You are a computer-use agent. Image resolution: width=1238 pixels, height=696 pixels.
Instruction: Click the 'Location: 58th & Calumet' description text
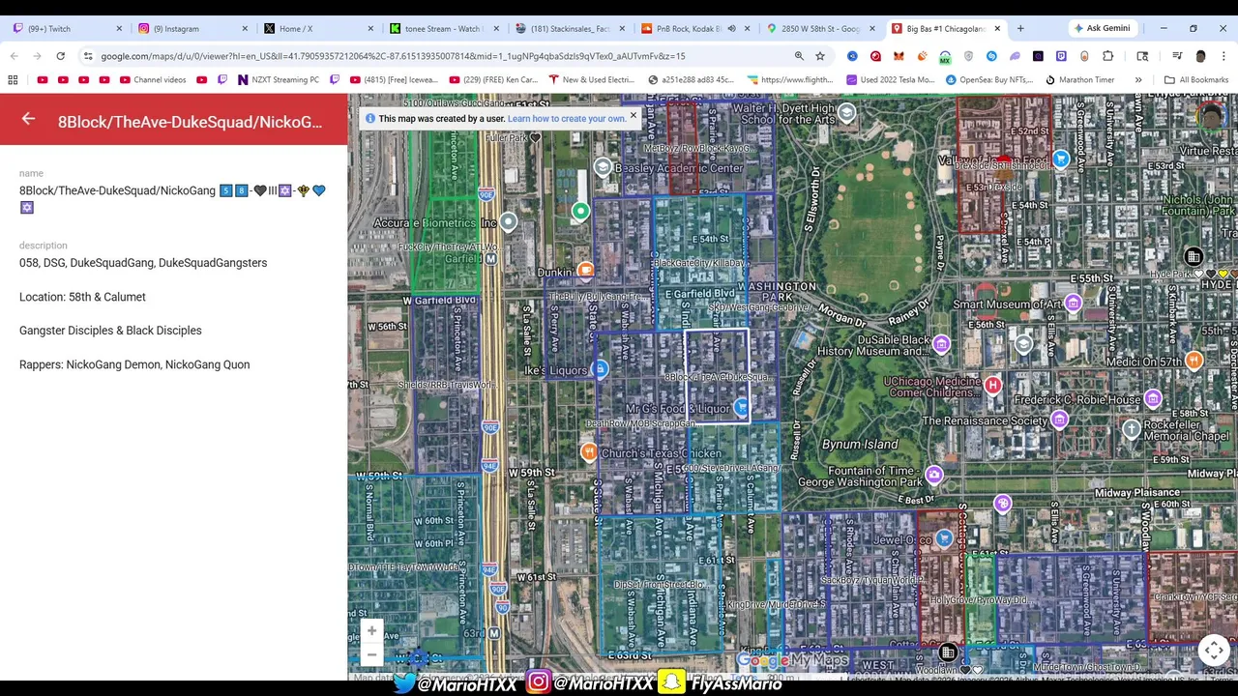[x=82, y=297]
